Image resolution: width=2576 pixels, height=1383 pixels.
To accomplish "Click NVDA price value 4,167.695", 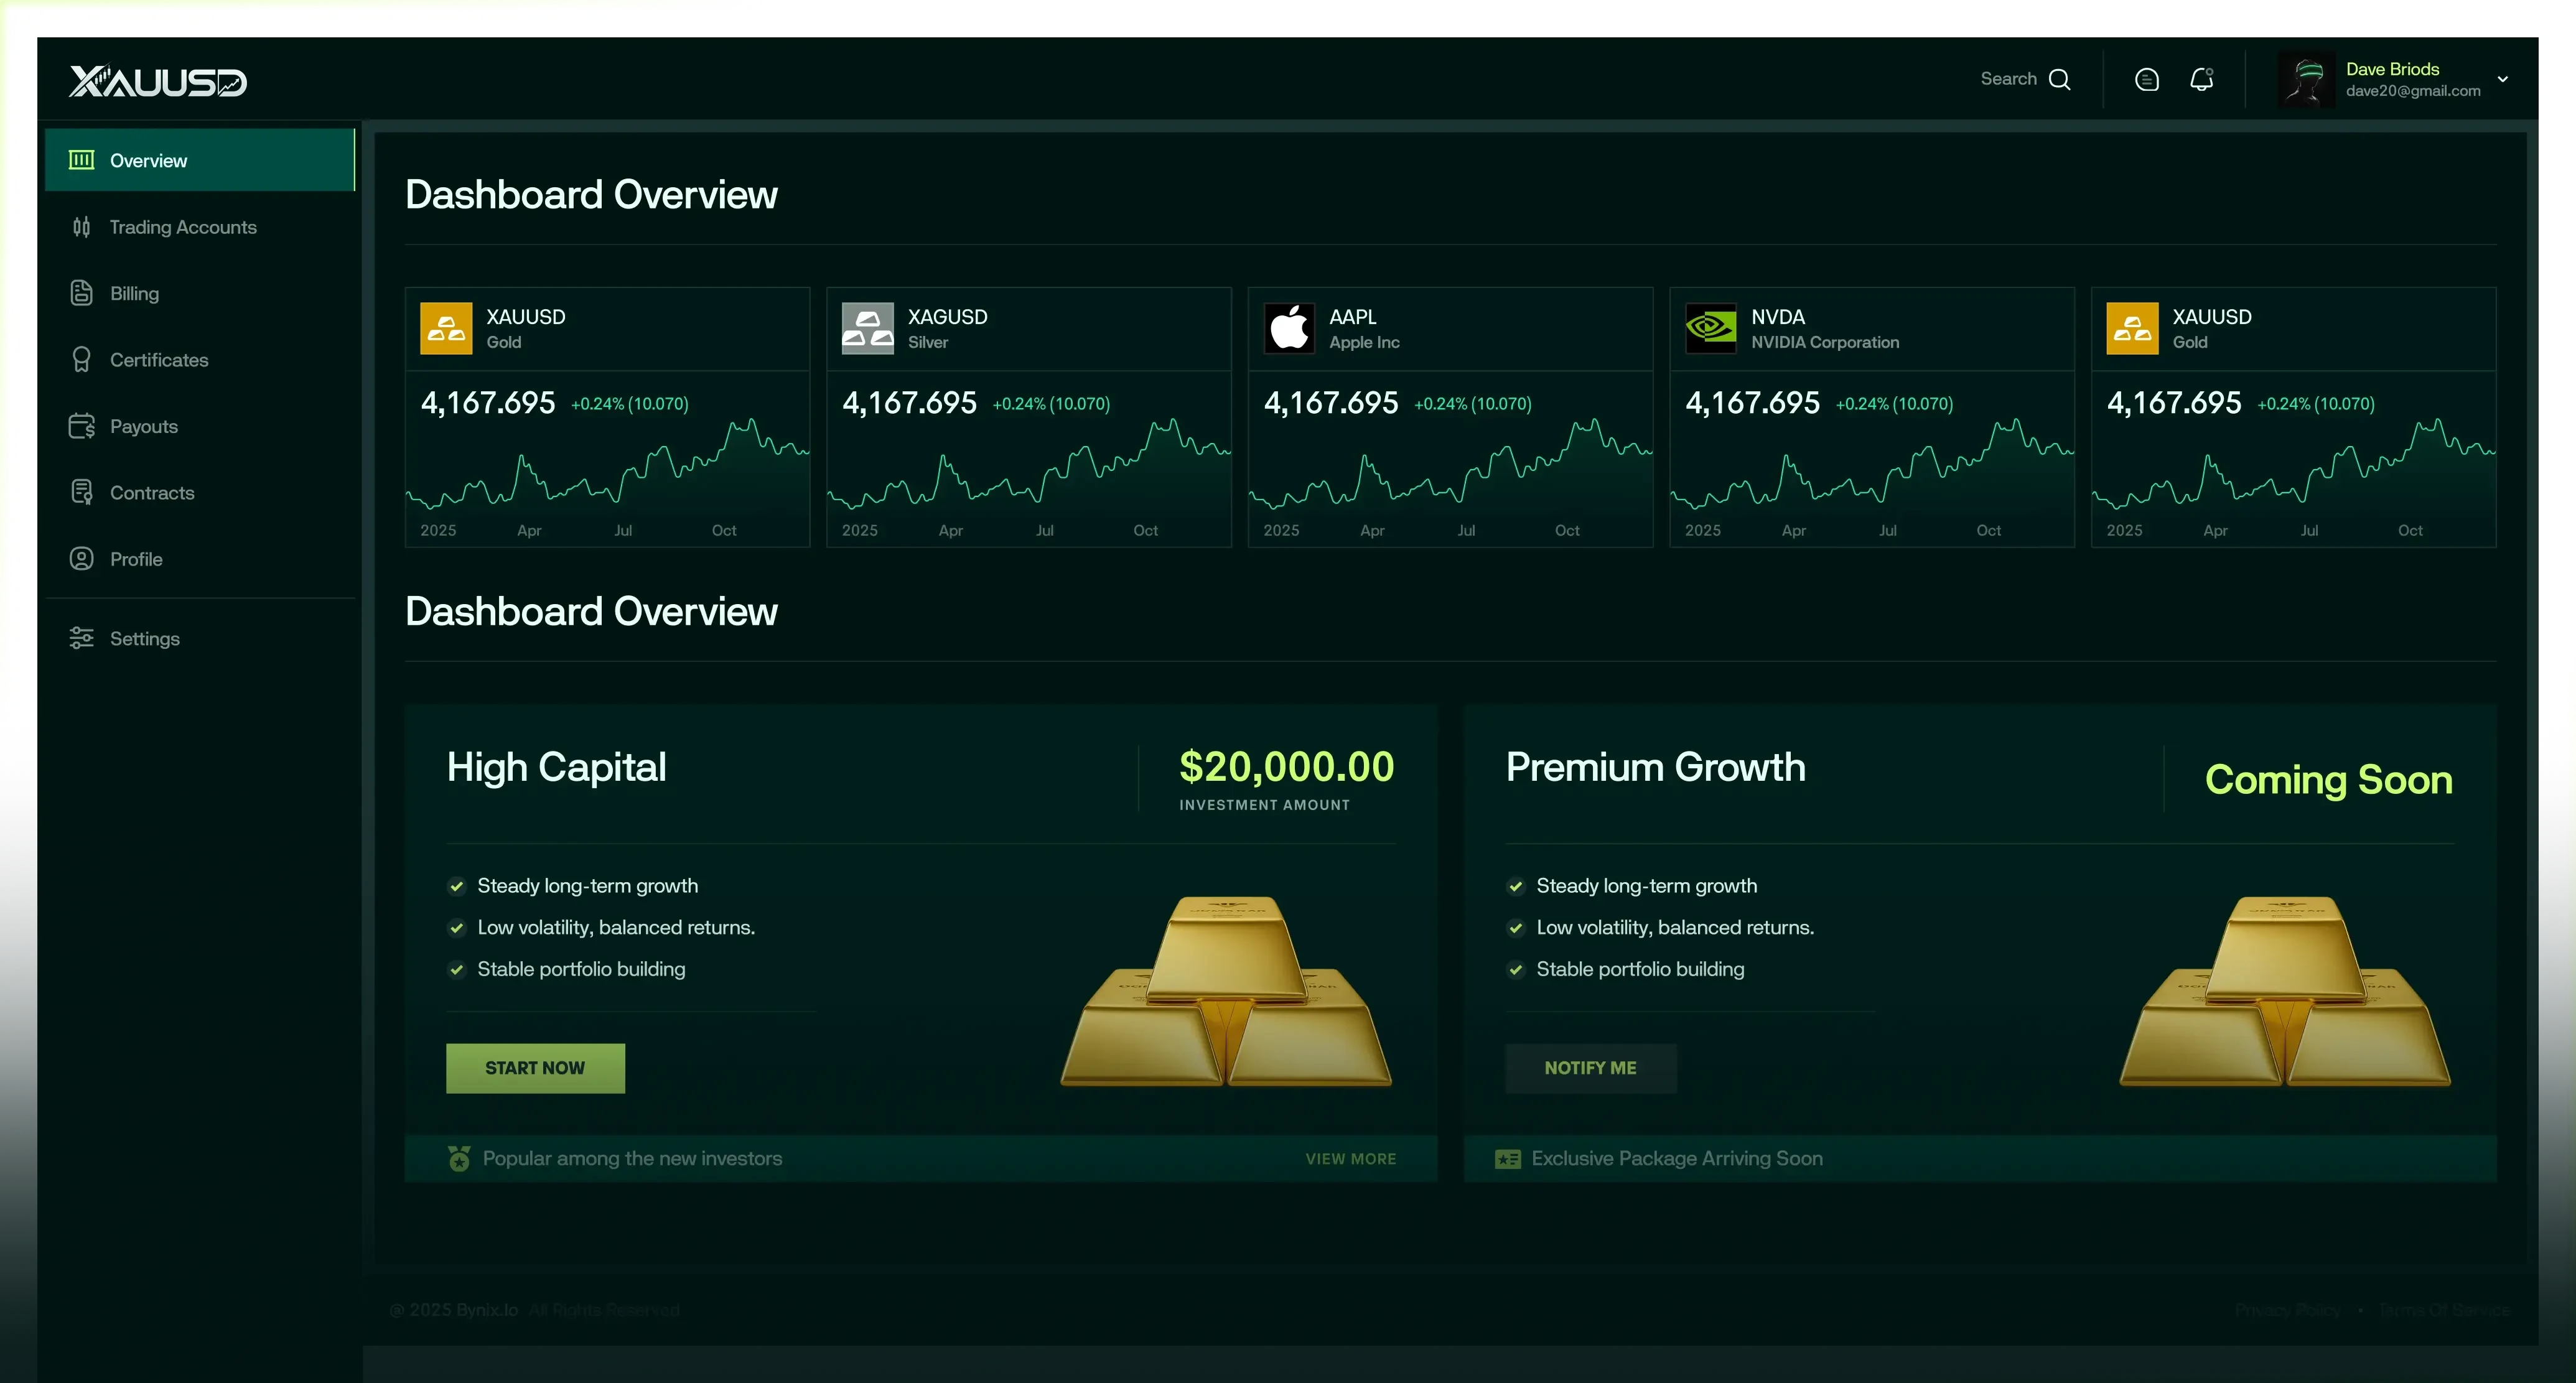I will click(1753, 403).
